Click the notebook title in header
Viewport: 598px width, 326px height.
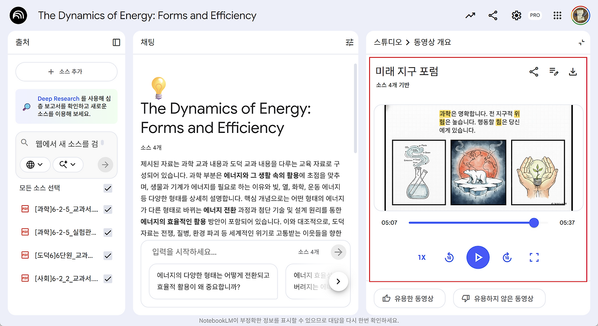[x=147, y=15]
